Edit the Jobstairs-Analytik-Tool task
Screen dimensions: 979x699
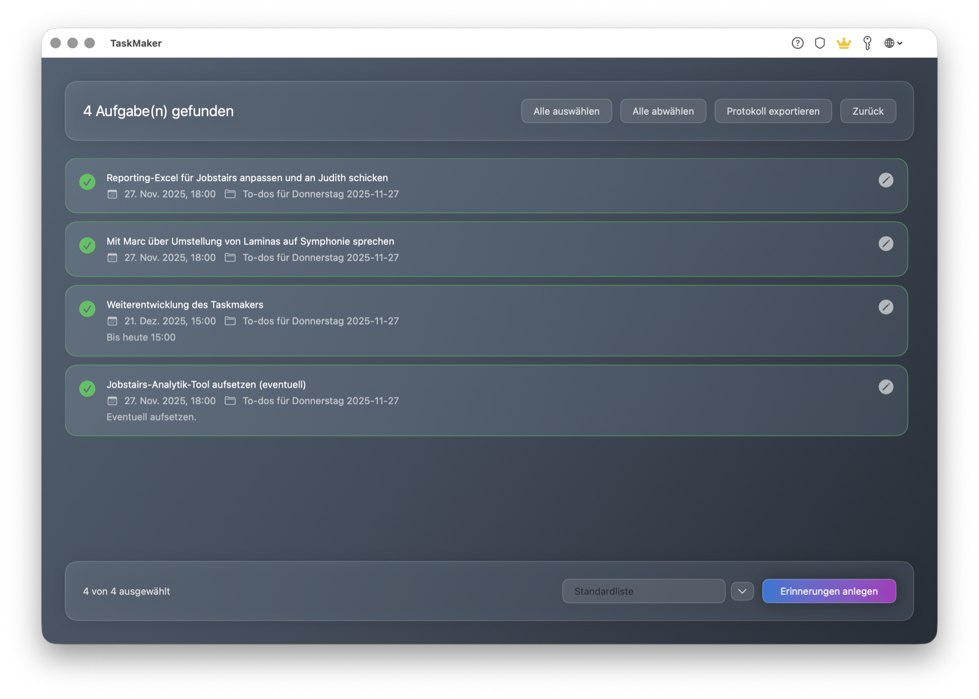[x=886, y=386]
